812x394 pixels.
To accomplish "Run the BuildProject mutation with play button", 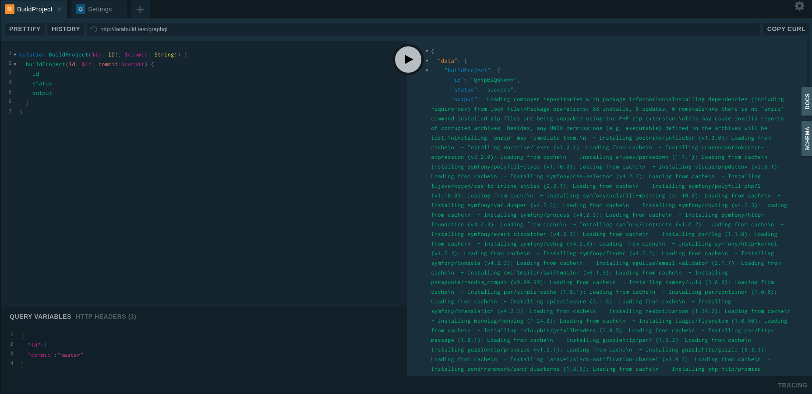I will 408,60.
